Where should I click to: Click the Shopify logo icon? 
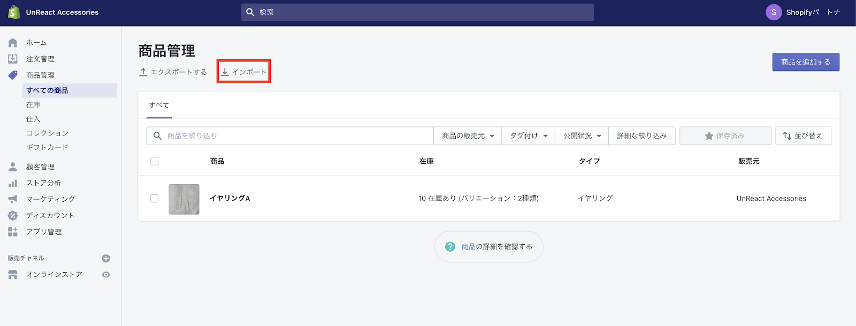coord(14,12)
